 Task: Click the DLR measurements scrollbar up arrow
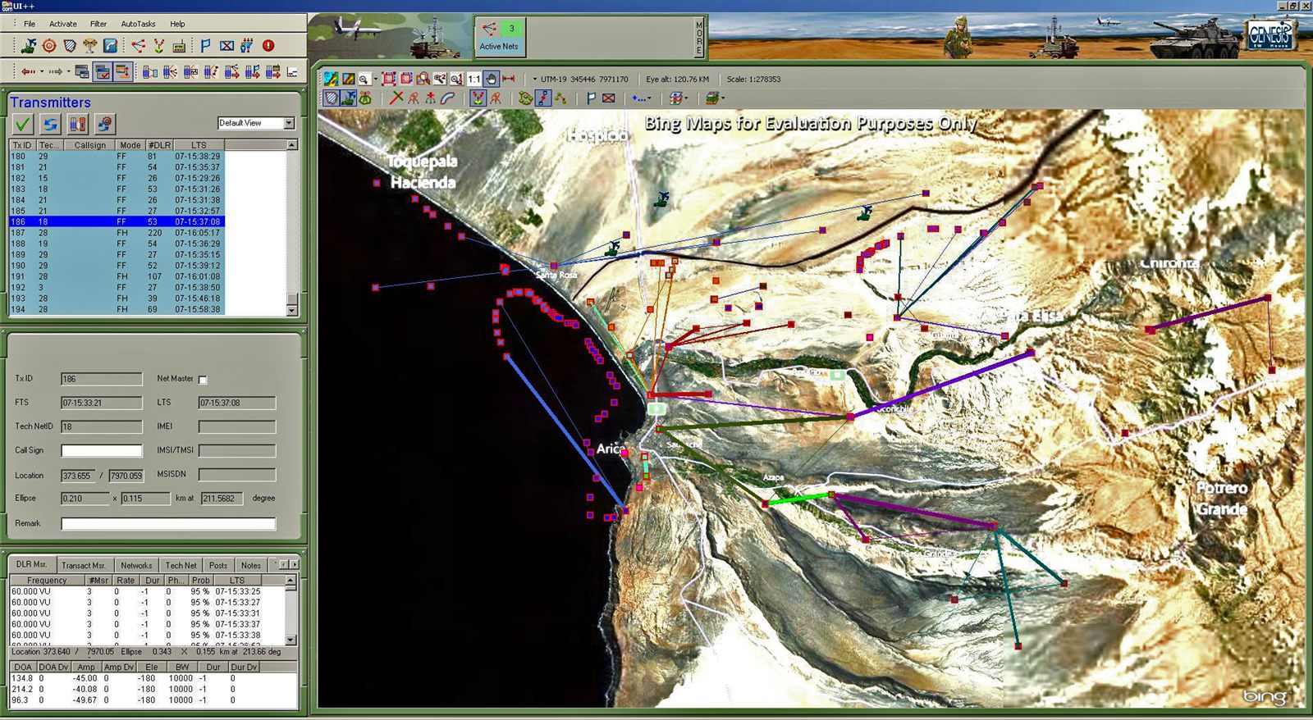click(x=291, y=580)
